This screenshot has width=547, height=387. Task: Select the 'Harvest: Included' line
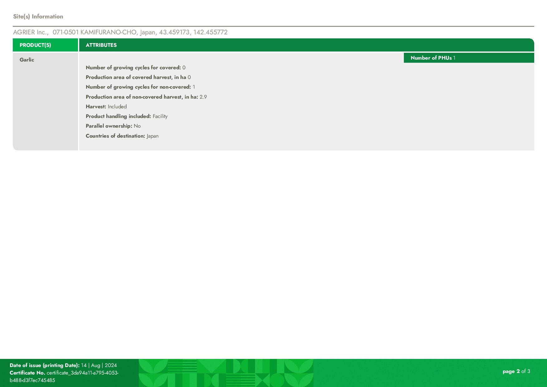106,106
